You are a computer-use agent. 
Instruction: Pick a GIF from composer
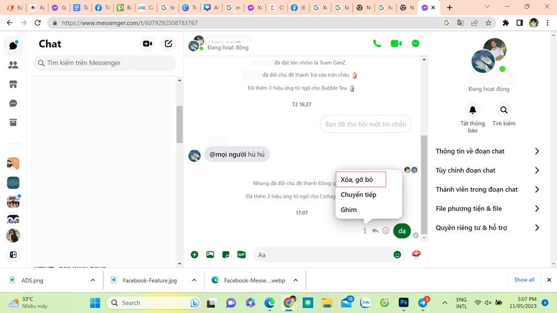[241, 255]
